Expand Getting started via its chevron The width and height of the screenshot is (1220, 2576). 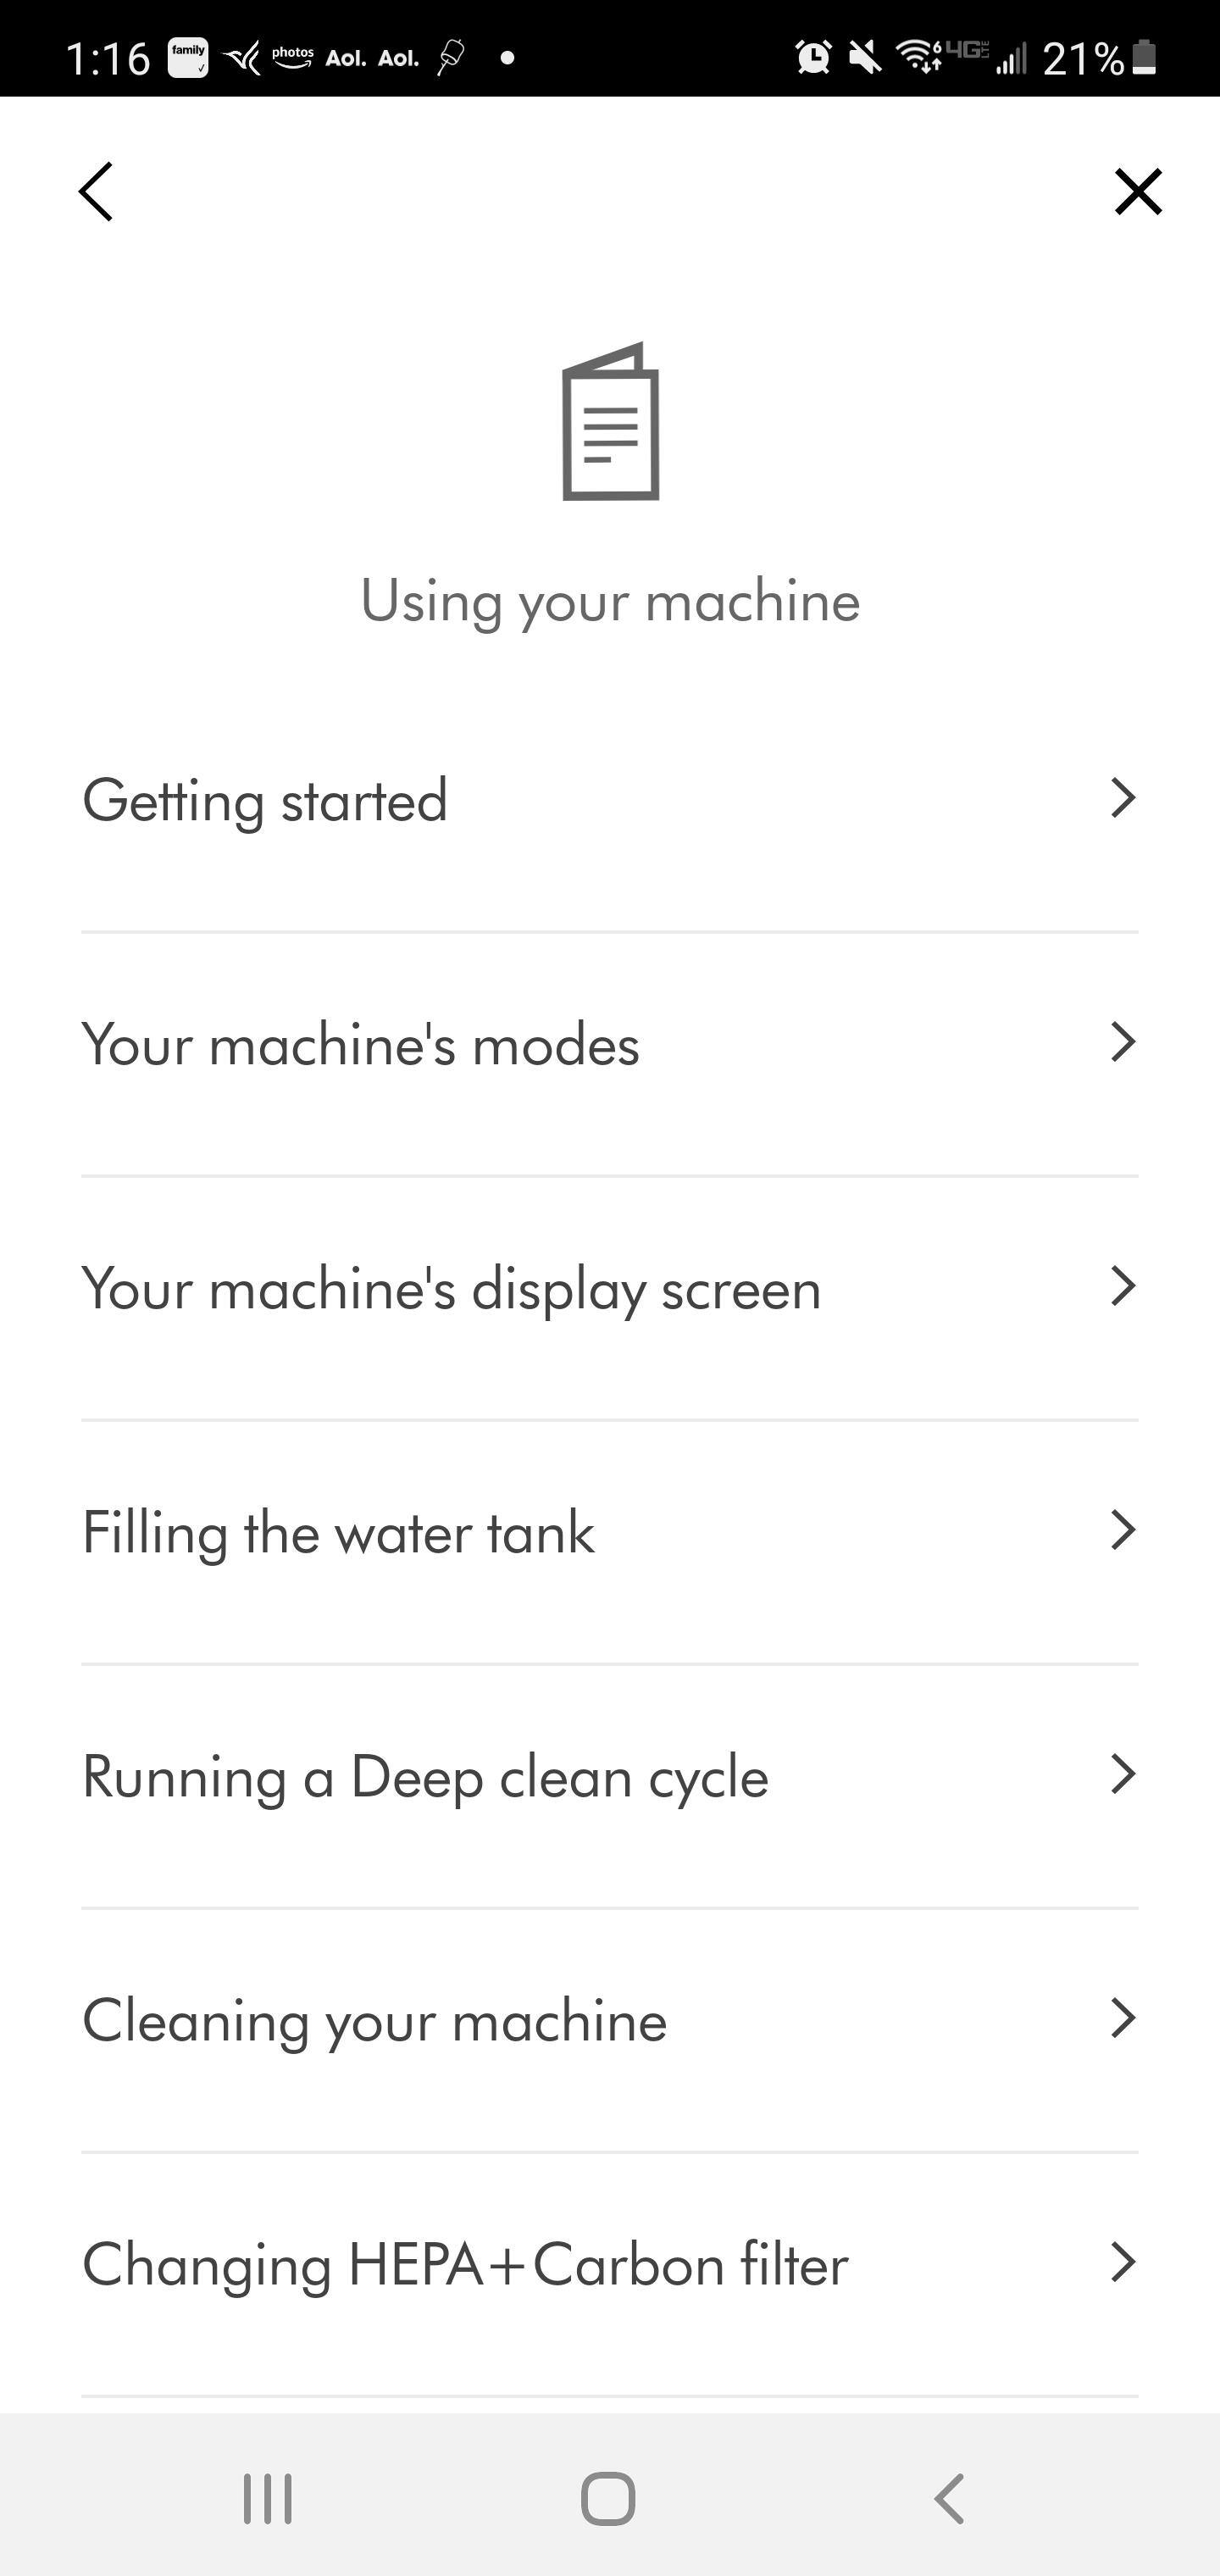coord(1123,798)
